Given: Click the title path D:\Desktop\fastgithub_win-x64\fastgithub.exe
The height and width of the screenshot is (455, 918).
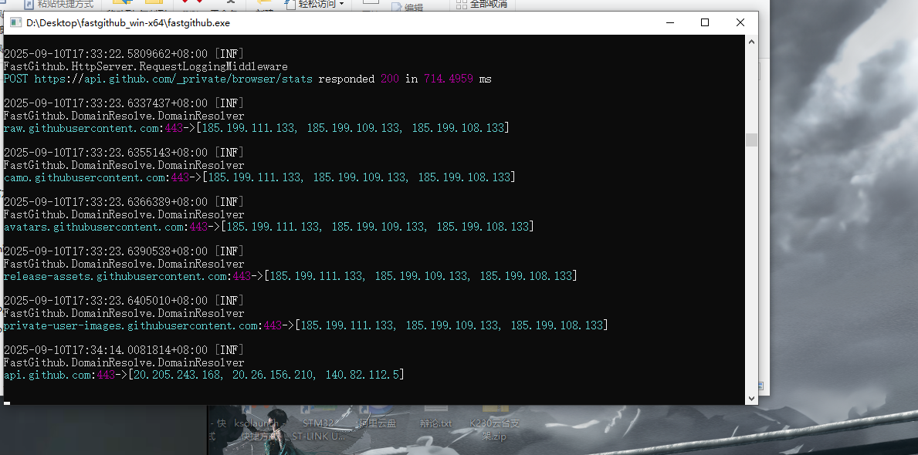Looking at the screenshot, I should [128, 23].
